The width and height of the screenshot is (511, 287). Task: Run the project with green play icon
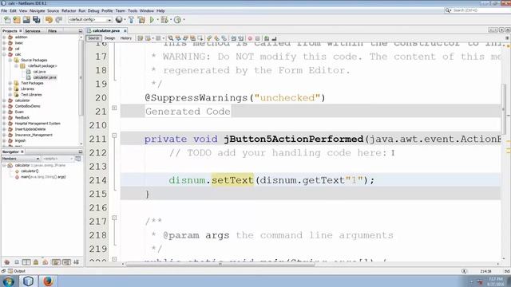pyautogui.click(x=152, y=20)
